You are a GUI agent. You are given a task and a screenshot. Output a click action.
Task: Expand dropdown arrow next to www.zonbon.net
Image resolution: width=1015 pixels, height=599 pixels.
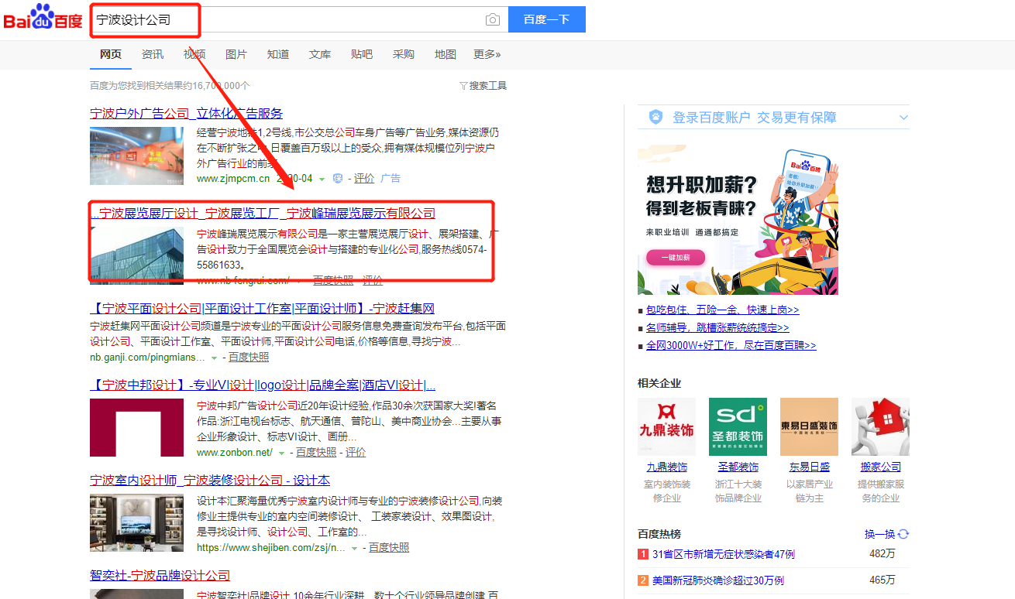[282, 453]
